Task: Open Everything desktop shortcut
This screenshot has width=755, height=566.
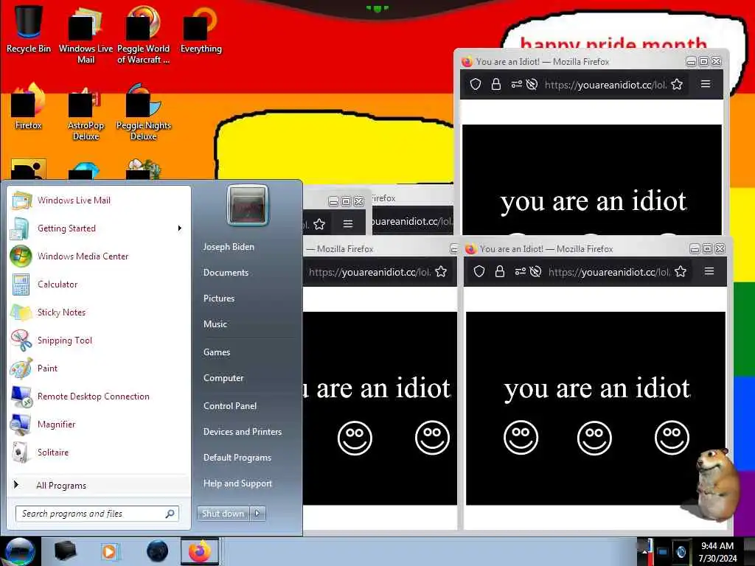Action: tap(201, 29)
